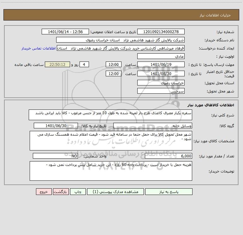243x235 pixels.
Task: Select the price validity date 1401/08/30
Action: point(161,74)
